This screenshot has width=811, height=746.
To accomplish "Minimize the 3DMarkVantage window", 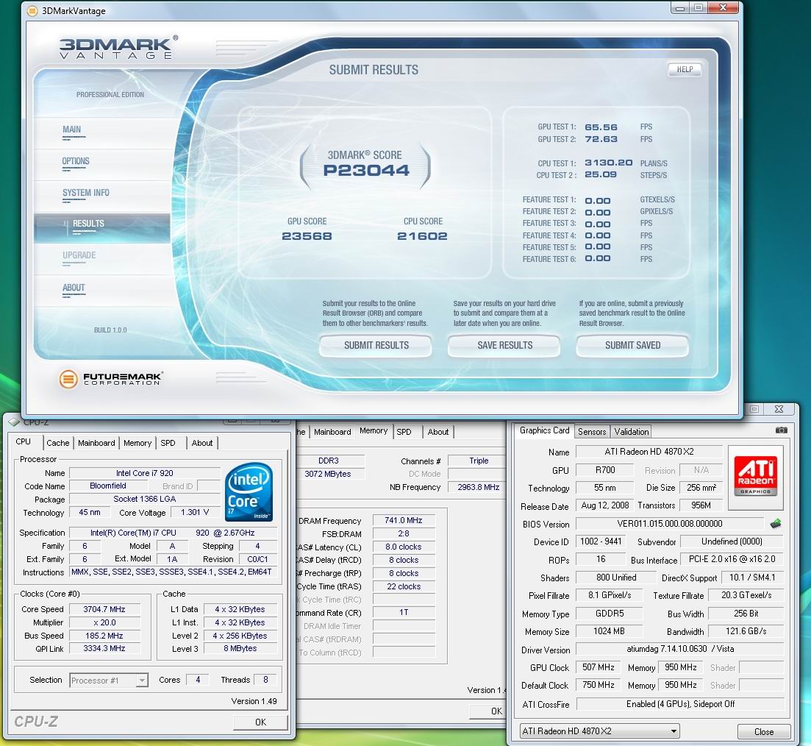I will (x=680, y=8).
